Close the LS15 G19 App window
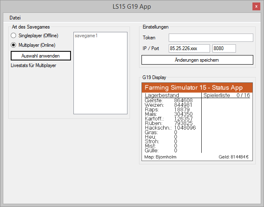 [256, 7]
